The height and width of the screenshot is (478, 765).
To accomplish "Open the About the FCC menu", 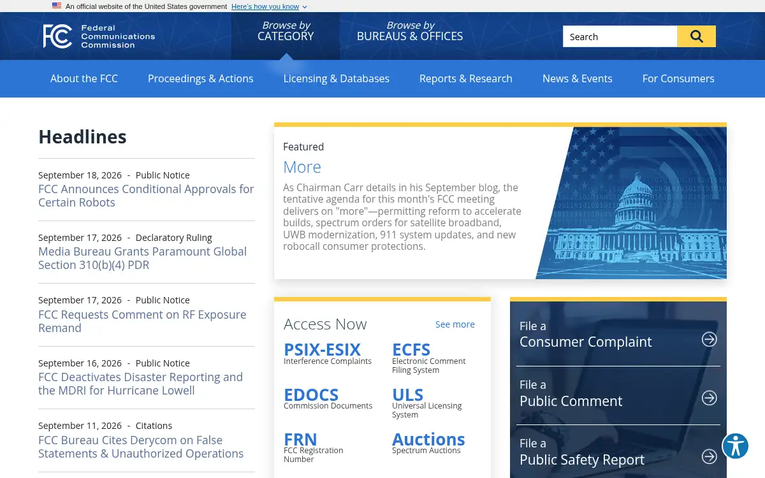I will (84, 78).
